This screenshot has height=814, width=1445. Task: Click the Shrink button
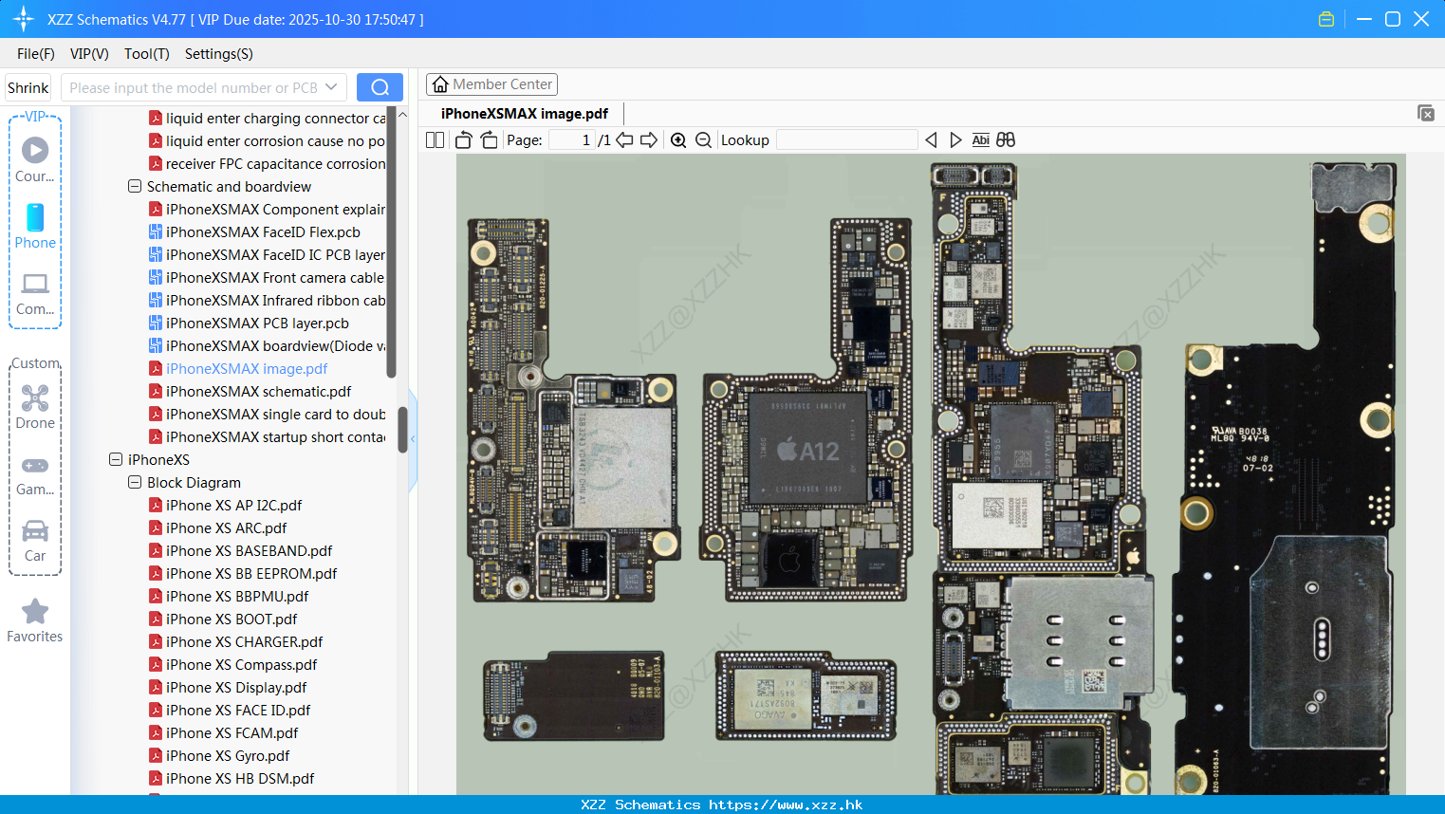28,87
